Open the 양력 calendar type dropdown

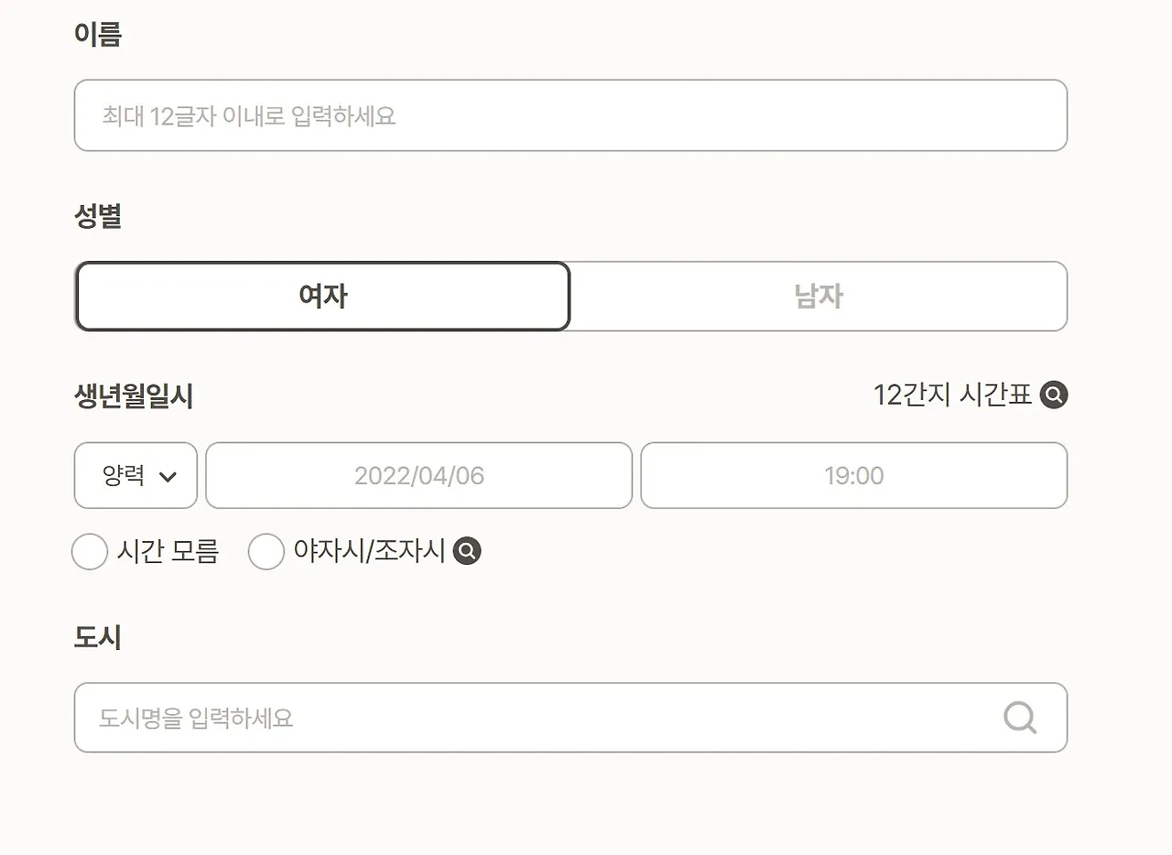coord(136,476)
